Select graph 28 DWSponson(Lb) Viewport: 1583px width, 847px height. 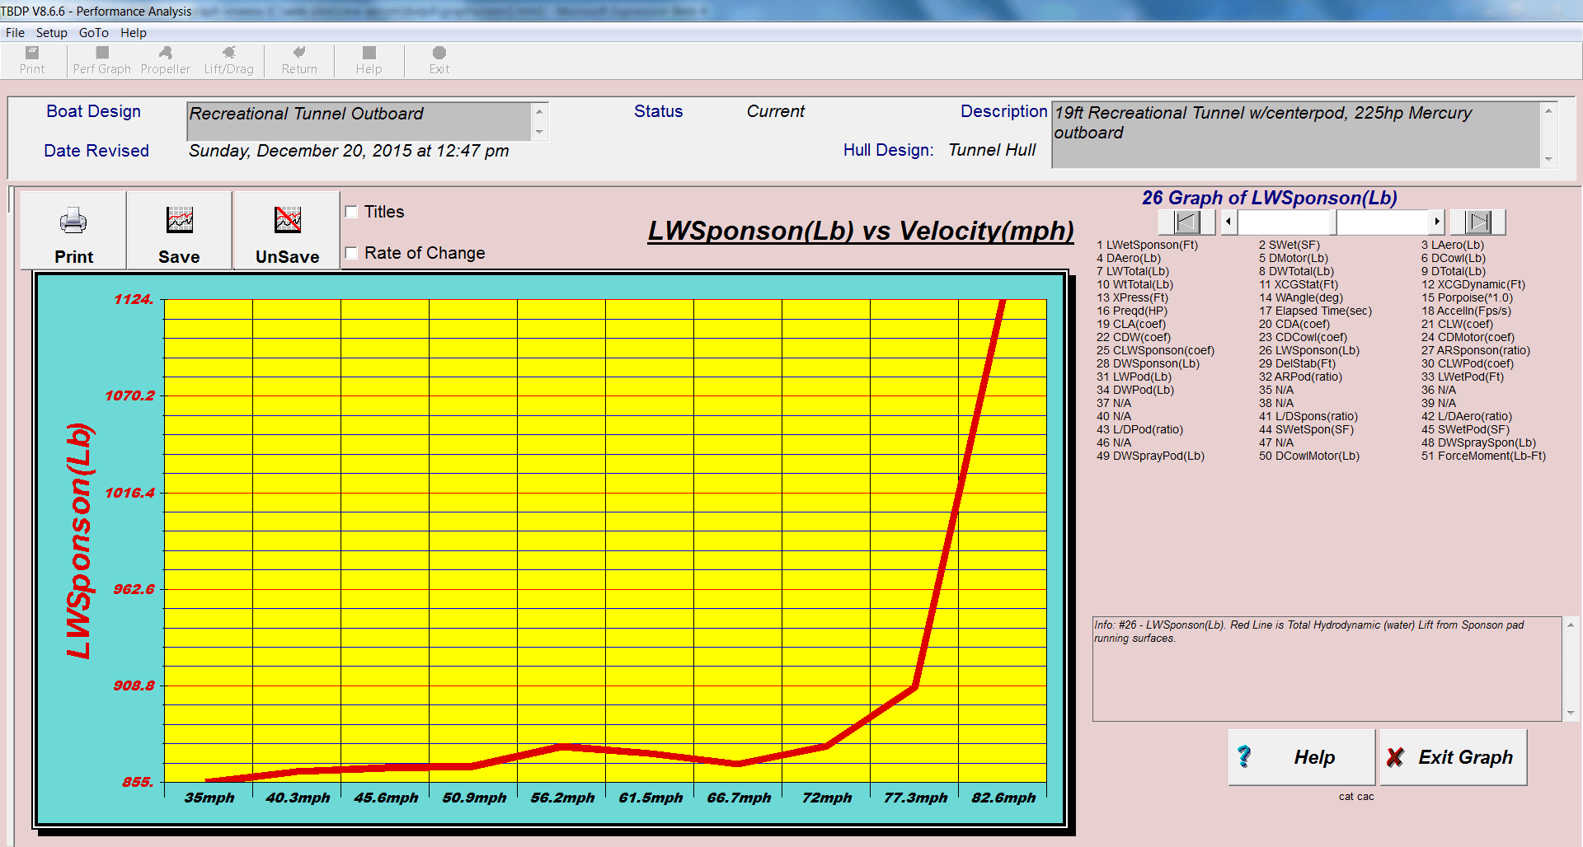point(1148,363)
